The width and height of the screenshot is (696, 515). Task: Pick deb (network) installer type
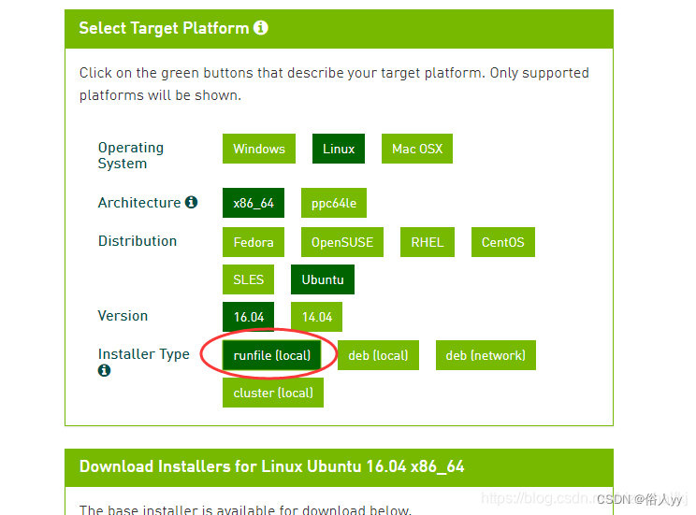(x=486, y=355)
